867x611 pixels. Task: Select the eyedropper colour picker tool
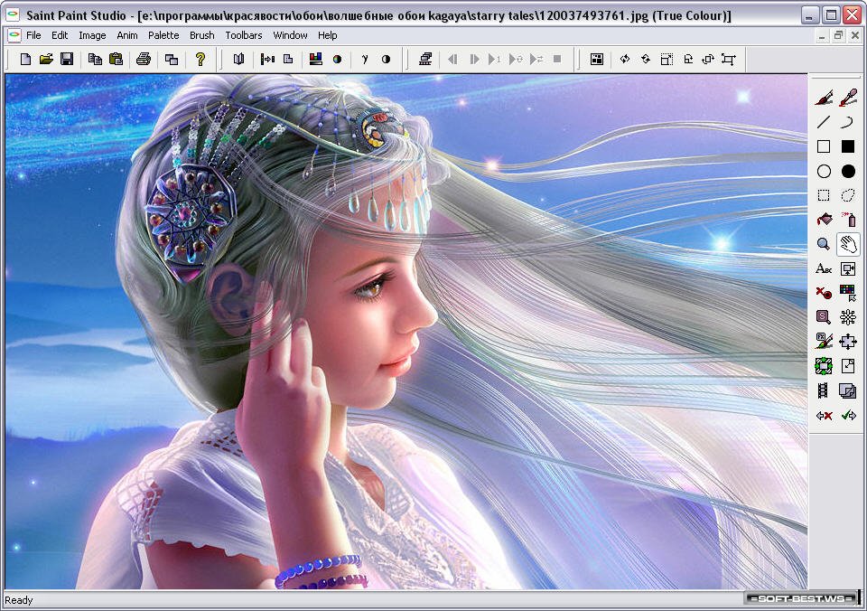848,98
